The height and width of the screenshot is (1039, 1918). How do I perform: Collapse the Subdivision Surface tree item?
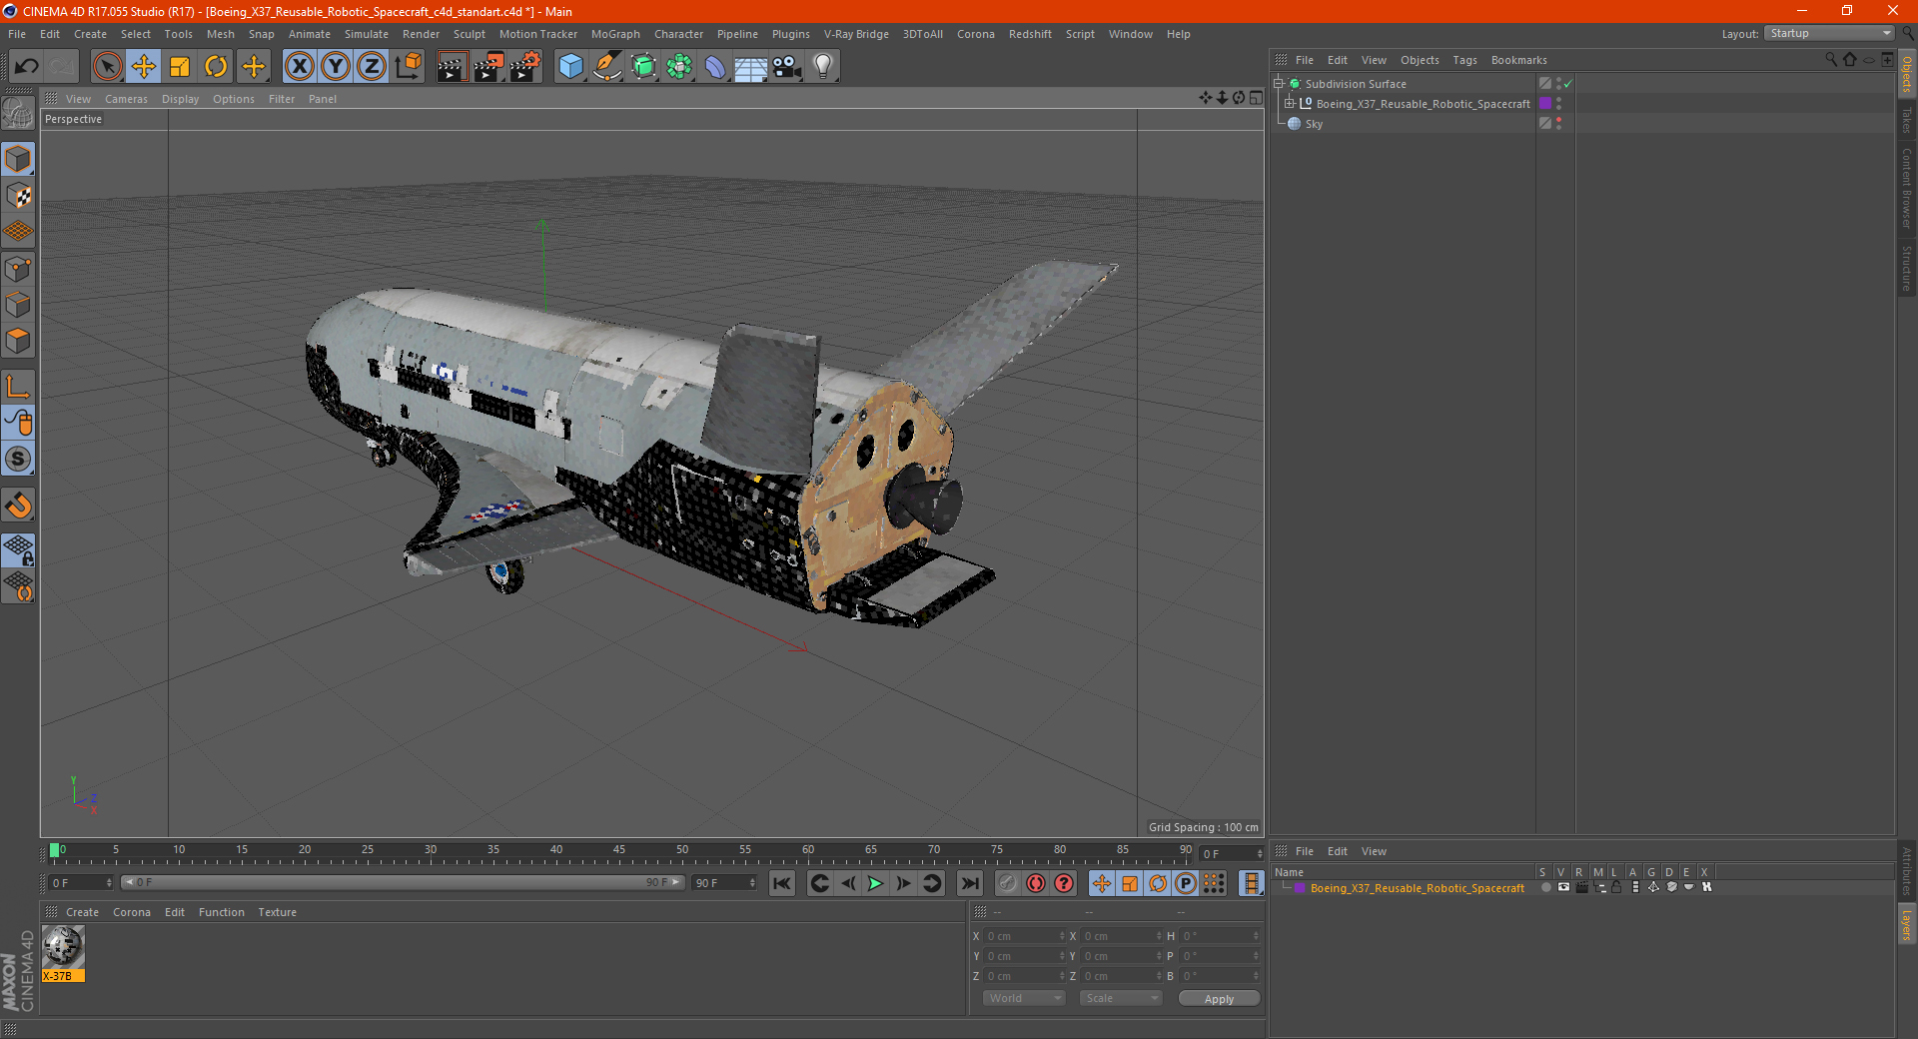1278,84
